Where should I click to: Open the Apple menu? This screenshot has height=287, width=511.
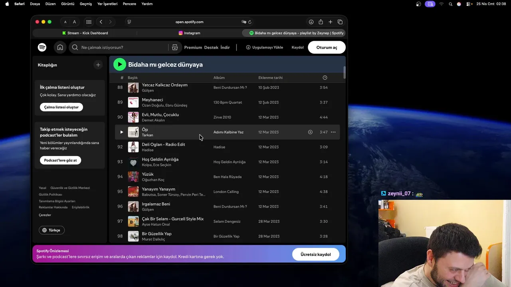(7, 4)
